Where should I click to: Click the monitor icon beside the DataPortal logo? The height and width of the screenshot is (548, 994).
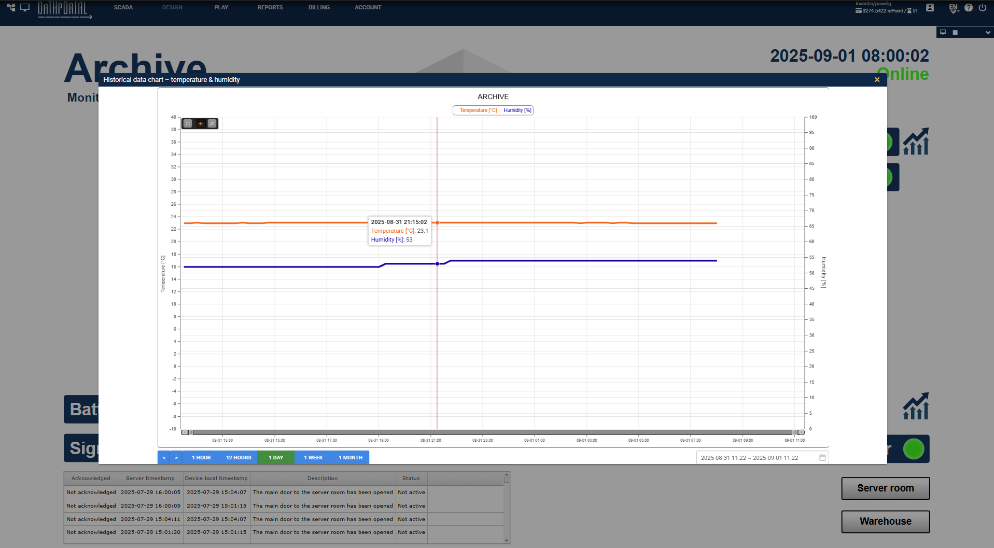pyautogui.click(x=25, y=7)
